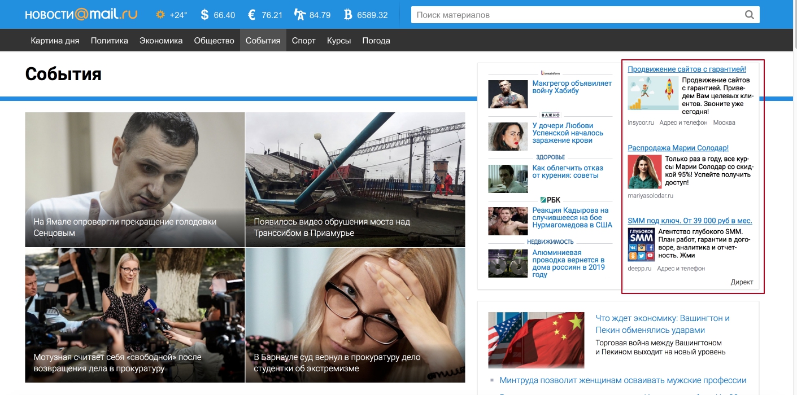Open the Директ ad network link
The width and height of the screenshot is (797, 395).
(742, 282)
